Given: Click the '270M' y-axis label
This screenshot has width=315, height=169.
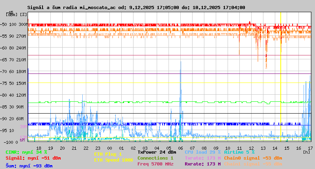Looking at the screenshot, I should coord(22,36).
